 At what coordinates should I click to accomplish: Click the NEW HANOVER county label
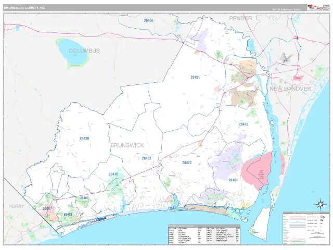click(290, 89)
